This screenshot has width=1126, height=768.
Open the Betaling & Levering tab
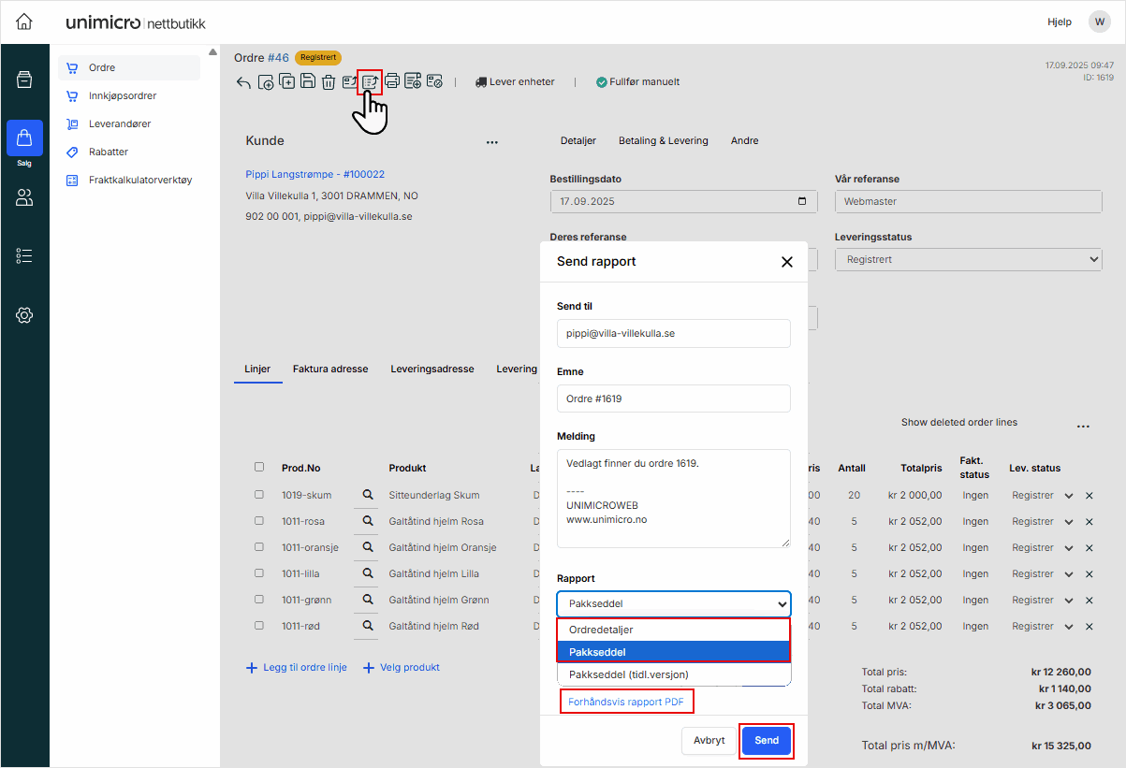[x=663, y=140]
